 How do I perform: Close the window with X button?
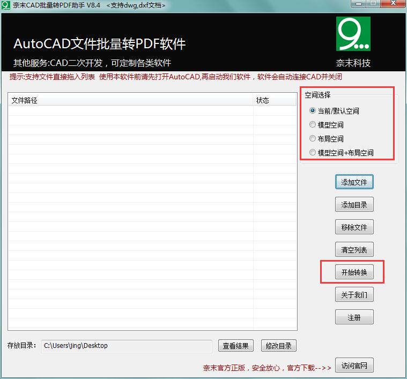[393, 3]
